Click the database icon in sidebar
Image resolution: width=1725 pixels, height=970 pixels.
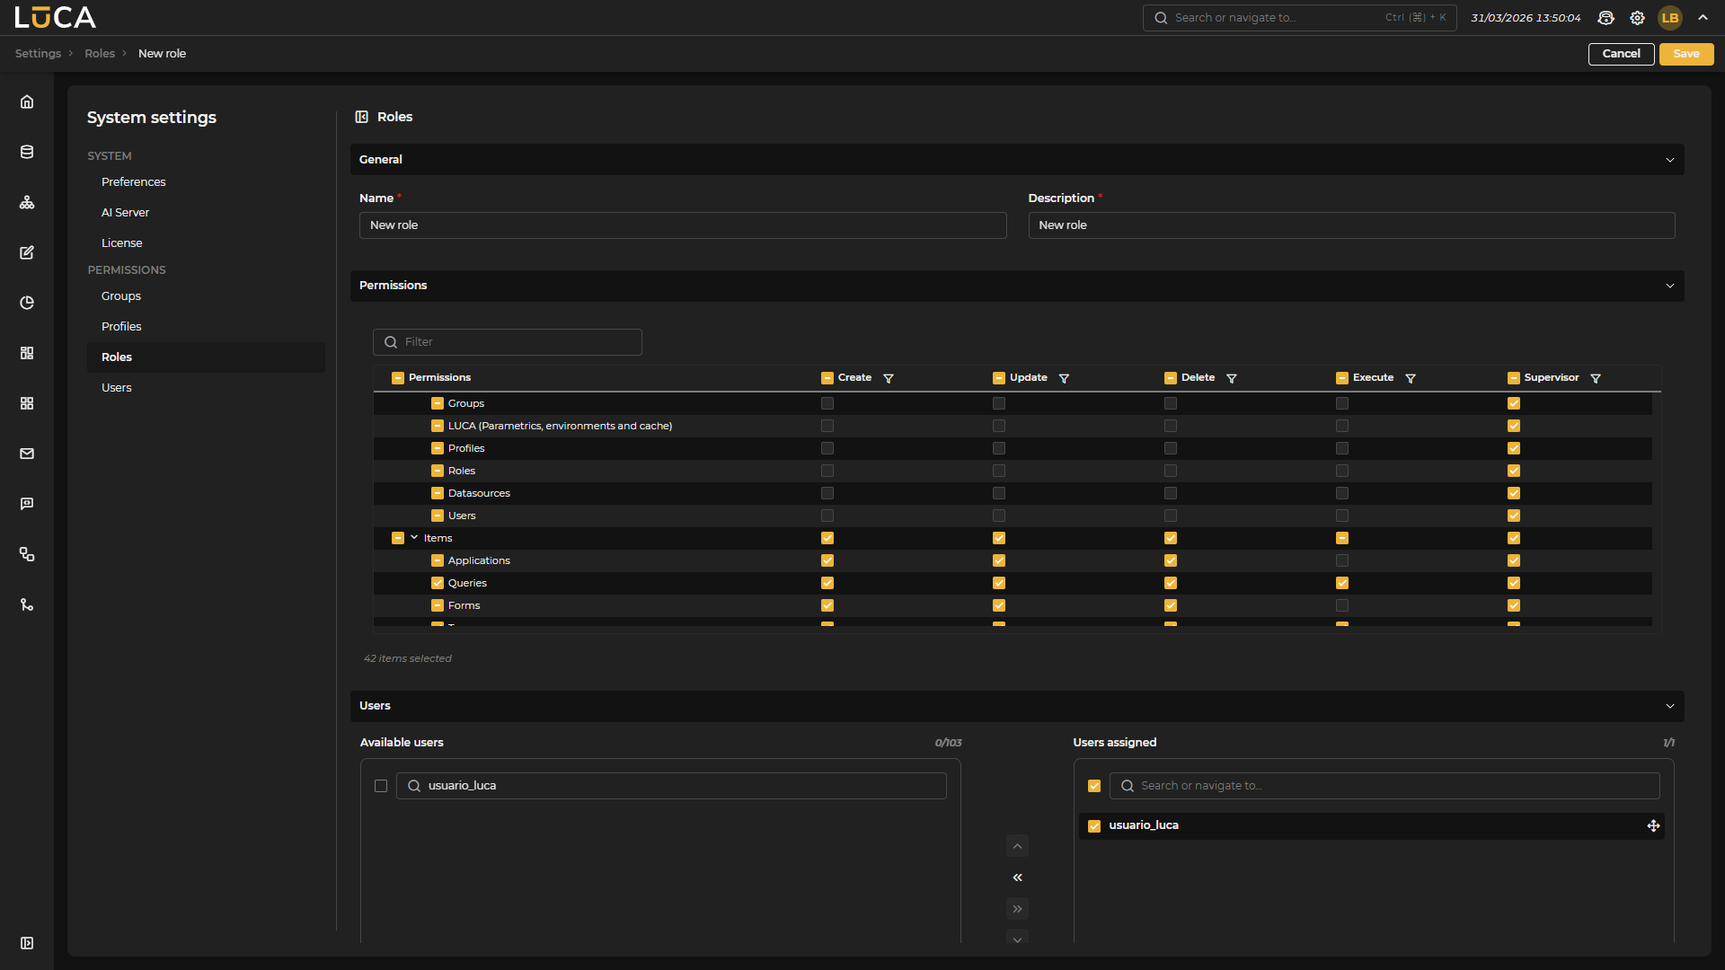click(27, 152)
